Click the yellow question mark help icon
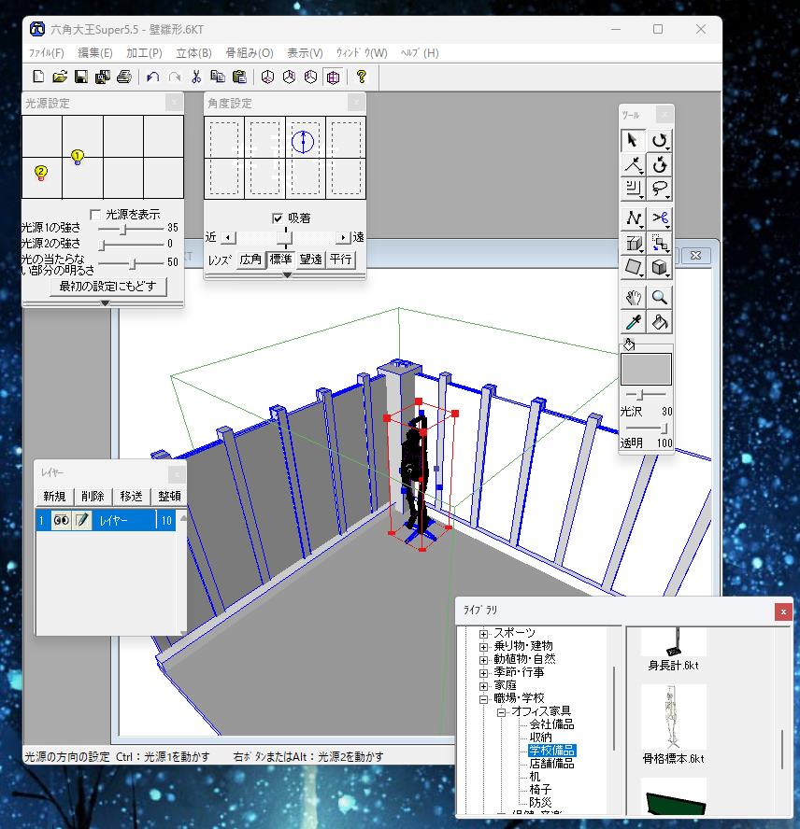The image size is (800, 829). (361, 77)
